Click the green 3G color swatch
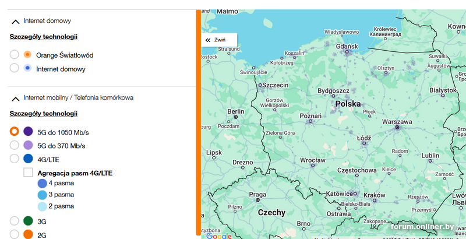The height and width of the screenshot is (239, 466). click(x=28, y=221)
